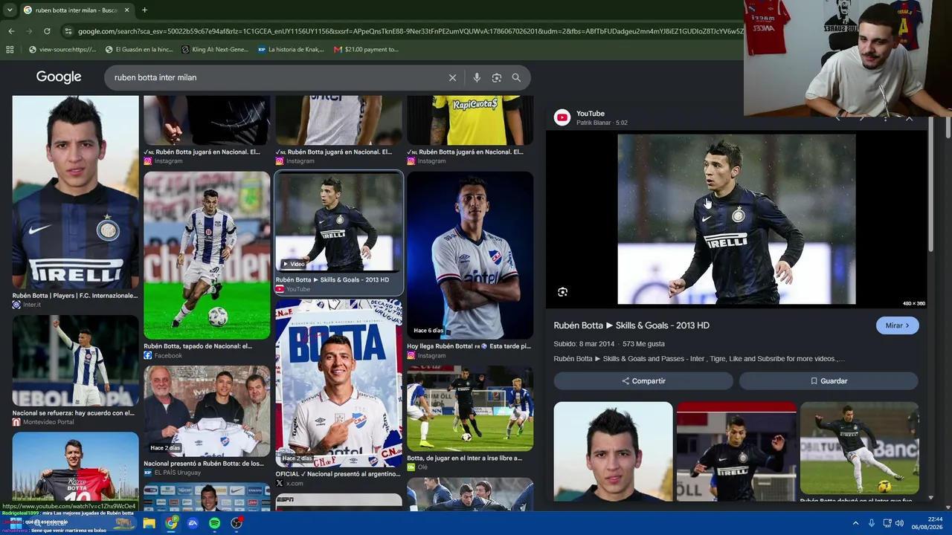Submit search with magnifier icon
This screenshot has height=535, width=952.
click(516, 77)
